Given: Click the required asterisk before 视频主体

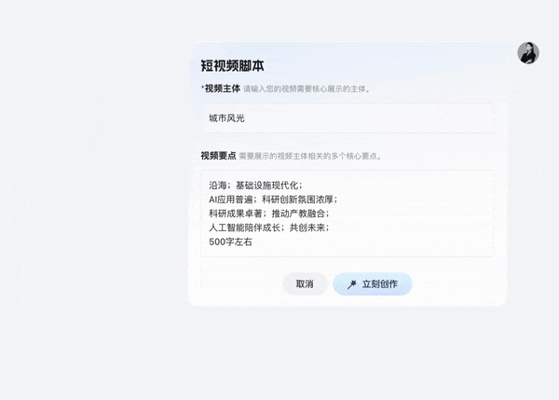Looking at the screenshot, I should pos(202,88).
